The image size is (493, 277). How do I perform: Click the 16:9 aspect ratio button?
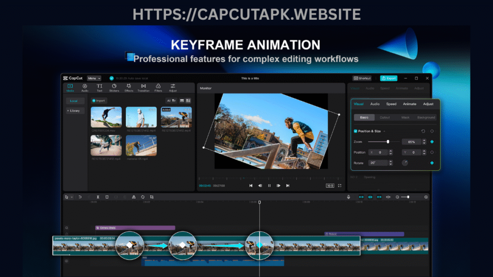(330, 186)
